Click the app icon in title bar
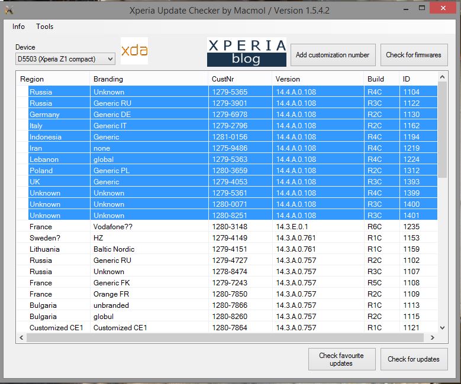461x384 pixels. (9, 10)
